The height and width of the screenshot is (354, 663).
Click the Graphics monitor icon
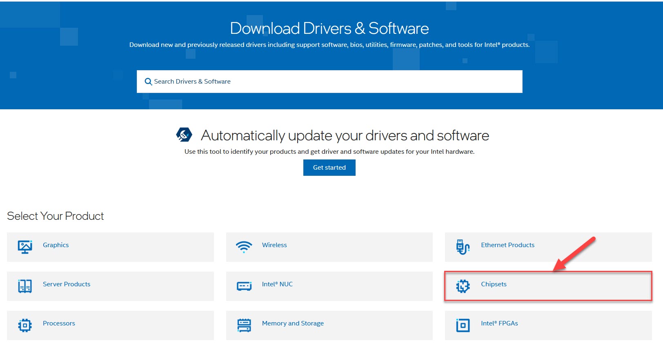click(x=25, y=247)
